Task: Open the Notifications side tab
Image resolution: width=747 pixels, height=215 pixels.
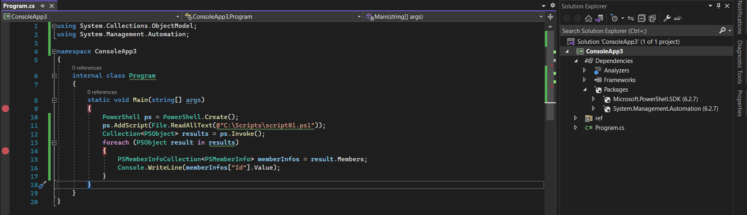Action: 740,18
